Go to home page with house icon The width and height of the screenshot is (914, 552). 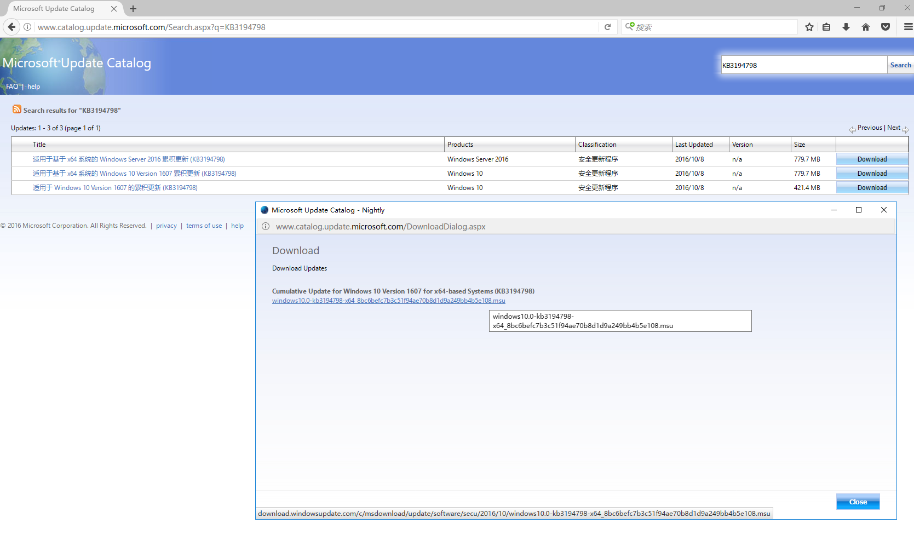coord(866,27)
